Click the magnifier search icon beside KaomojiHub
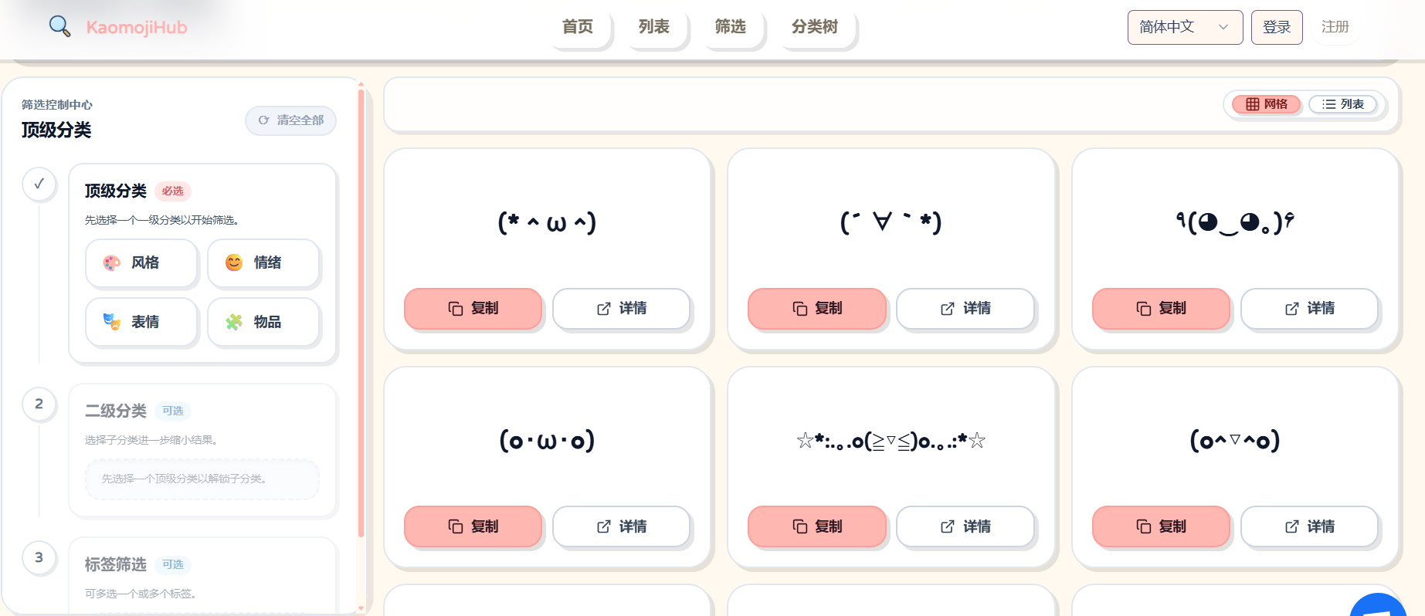Viewport: 1425px width, 616px height. (x=59, y=25)
